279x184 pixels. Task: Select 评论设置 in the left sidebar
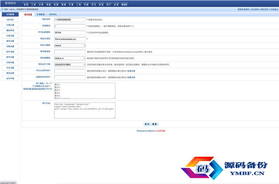click(10, 68)
